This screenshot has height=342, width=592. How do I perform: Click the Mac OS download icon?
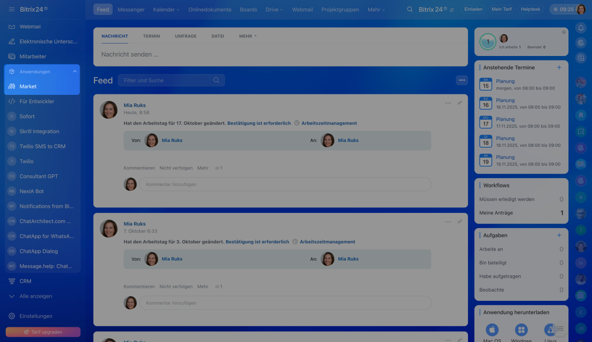point(492,330)
